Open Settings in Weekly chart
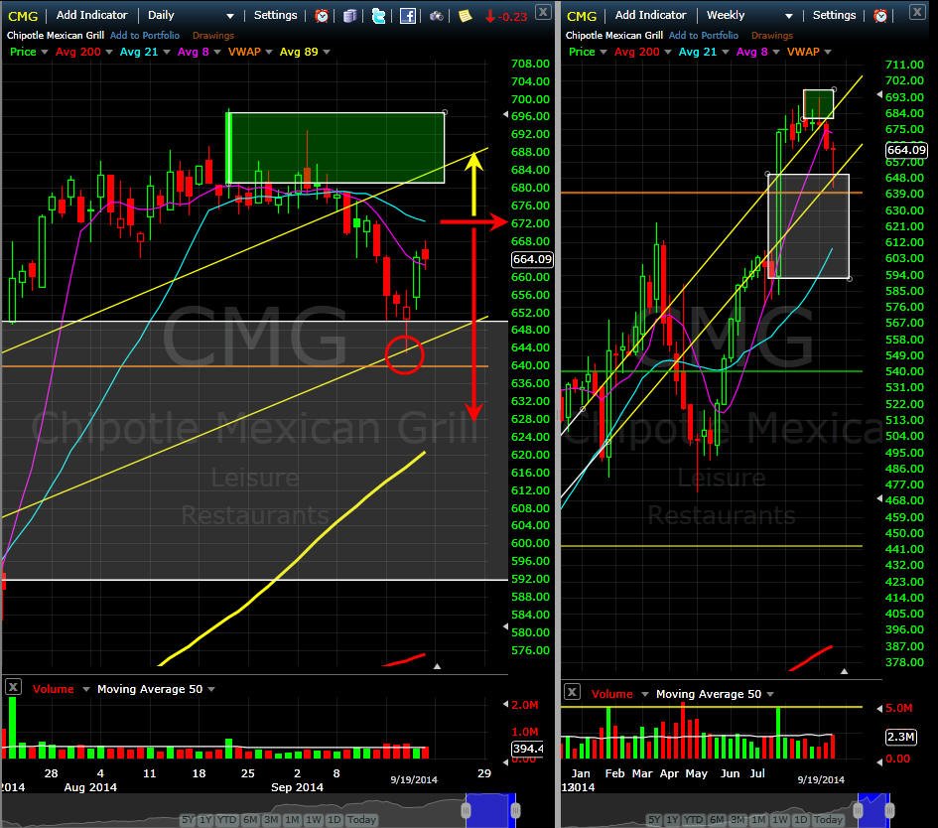 (834, 15)
